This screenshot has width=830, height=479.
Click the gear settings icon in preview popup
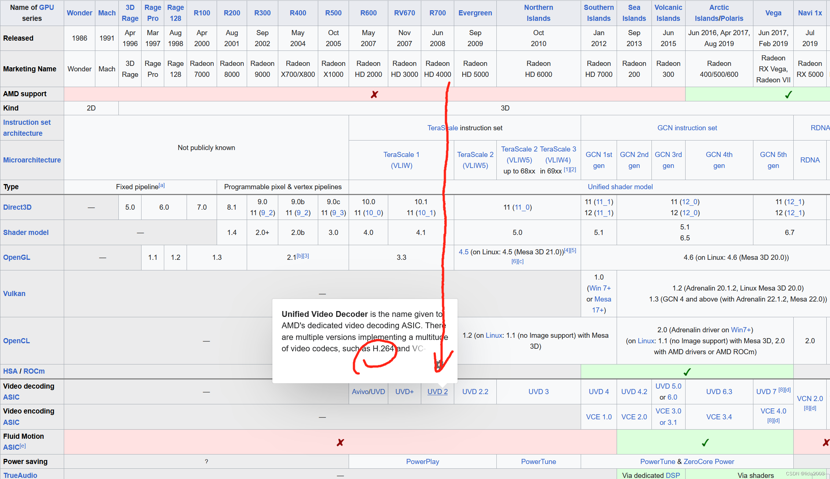(x=439, y=364)
